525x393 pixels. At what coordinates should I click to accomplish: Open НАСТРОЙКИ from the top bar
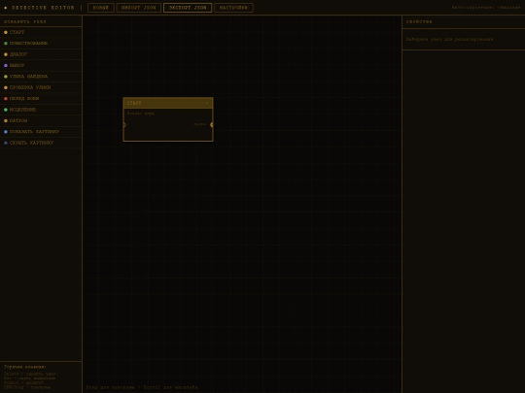tap(233, 8)
